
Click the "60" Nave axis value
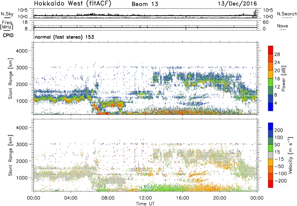click(265, 22)
